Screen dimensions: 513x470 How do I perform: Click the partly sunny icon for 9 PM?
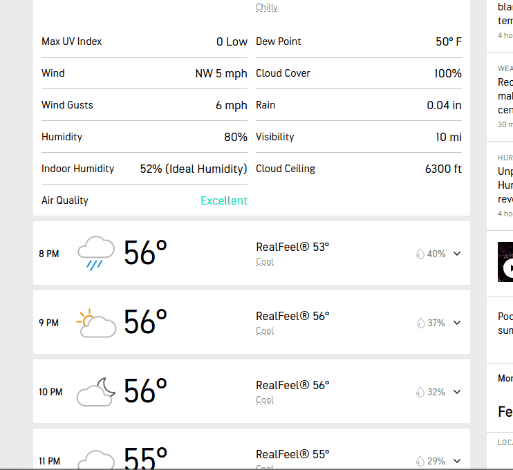(x=96, y=323)
